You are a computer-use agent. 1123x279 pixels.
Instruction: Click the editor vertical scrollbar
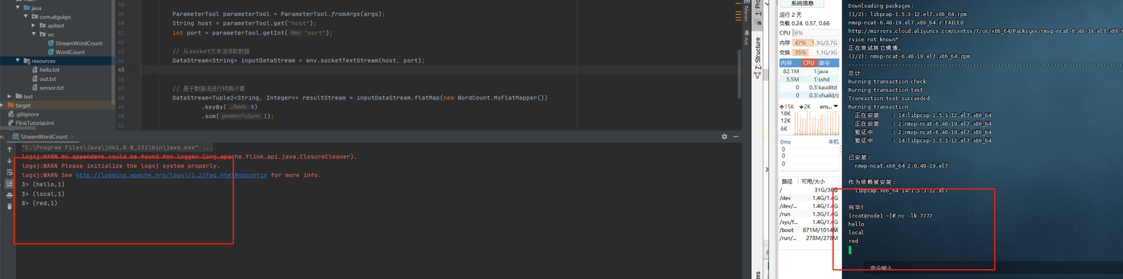(x=739, y=73)
